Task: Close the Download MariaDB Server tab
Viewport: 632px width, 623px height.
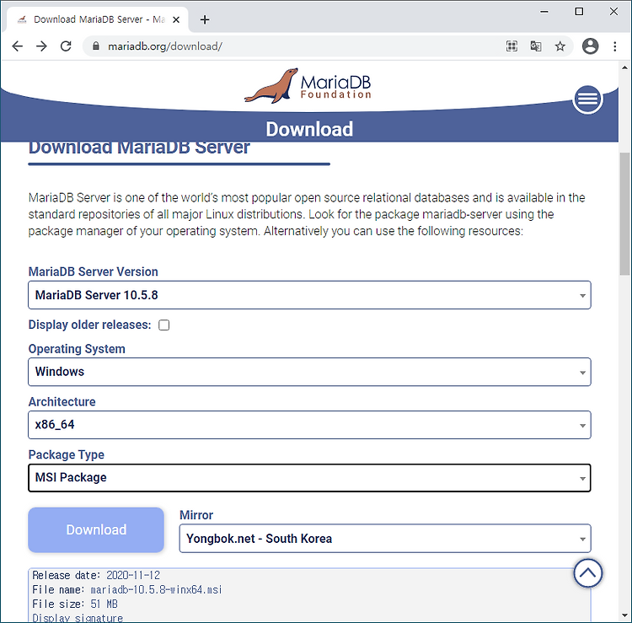Action: click(176, 19)
